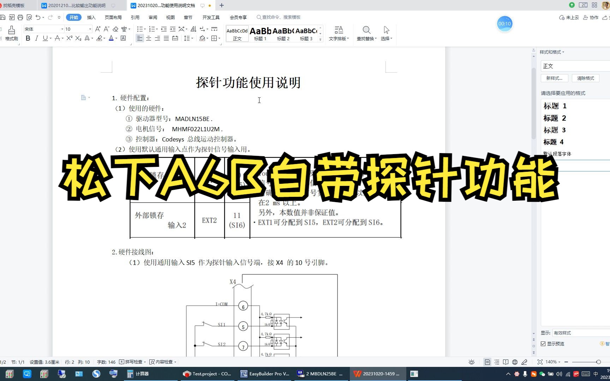Viewport: 610px width, 381px height.
Task: Open the Text Layout (文字排版) tool
Action: click(339, 34)
